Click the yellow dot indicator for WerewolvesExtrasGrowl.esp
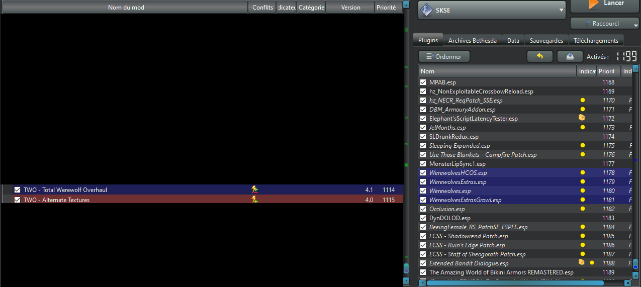Image resolution: width=641 pixels, height=287 pixels. [583, 200]
